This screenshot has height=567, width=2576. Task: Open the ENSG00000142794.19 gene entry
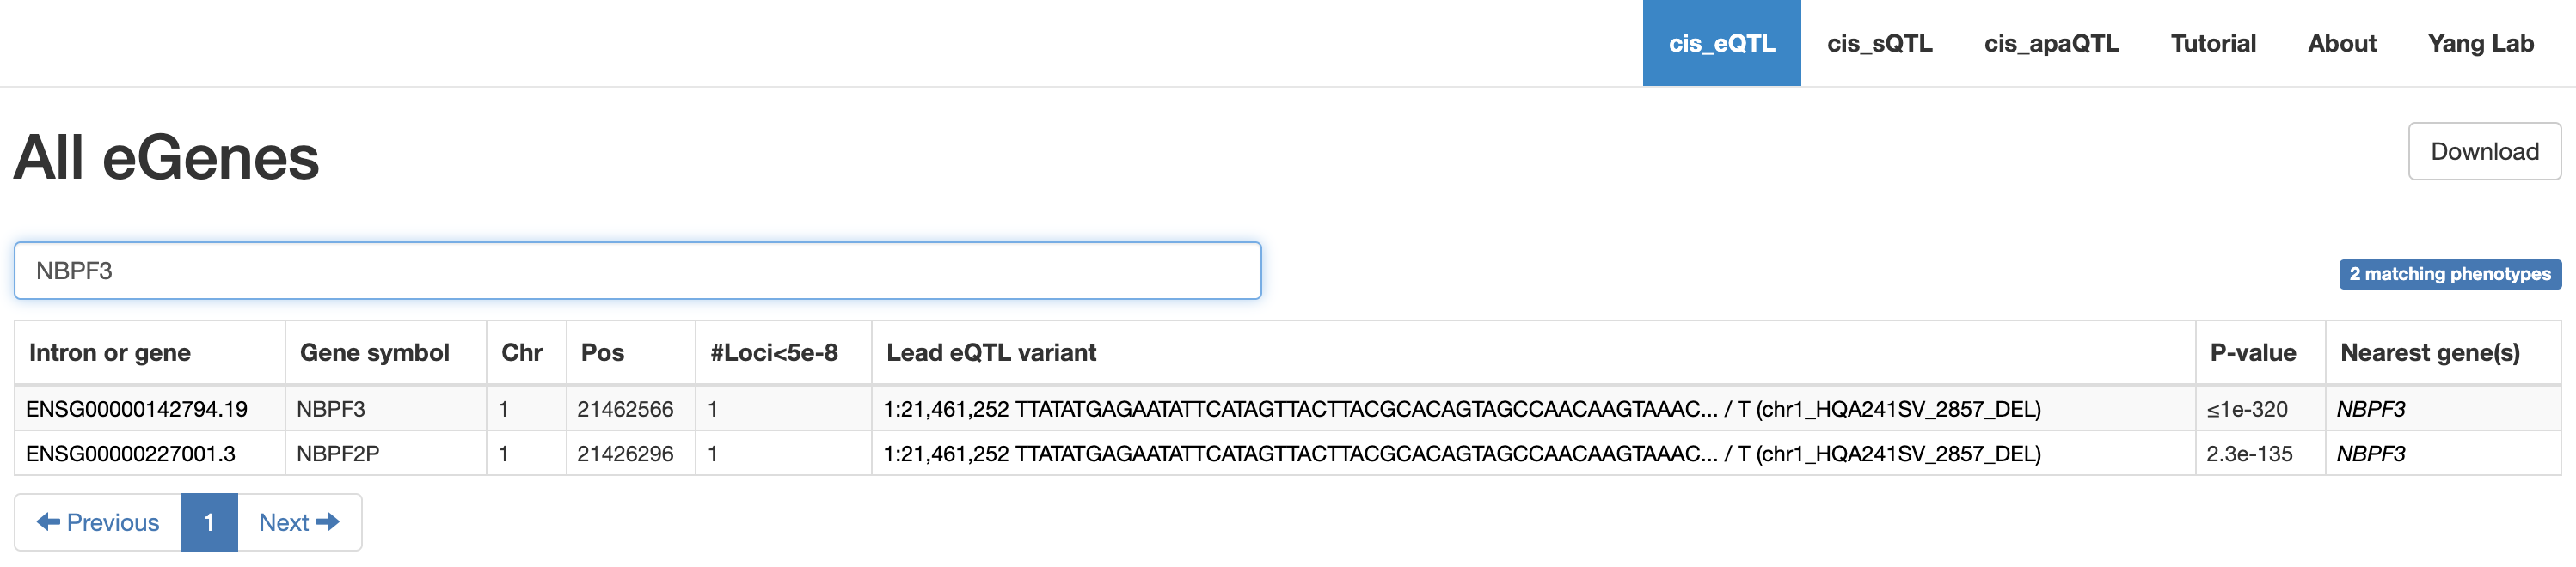(x=136, y=409)
